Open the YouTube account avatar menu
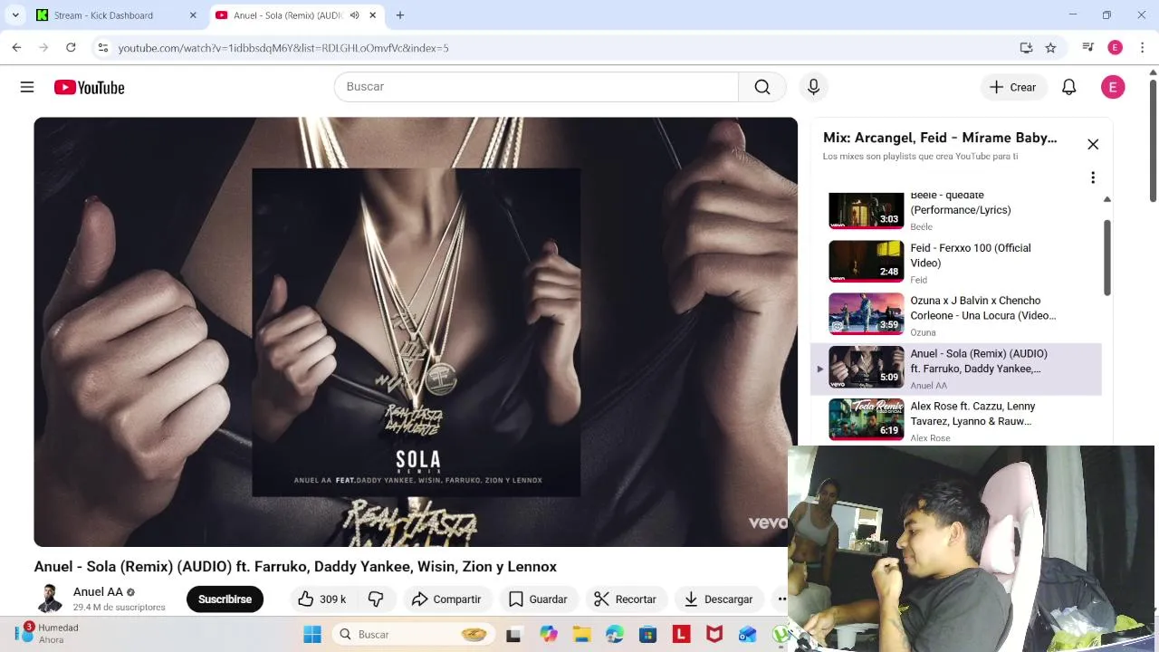 pyautogui.click(x=1113, y=87)
